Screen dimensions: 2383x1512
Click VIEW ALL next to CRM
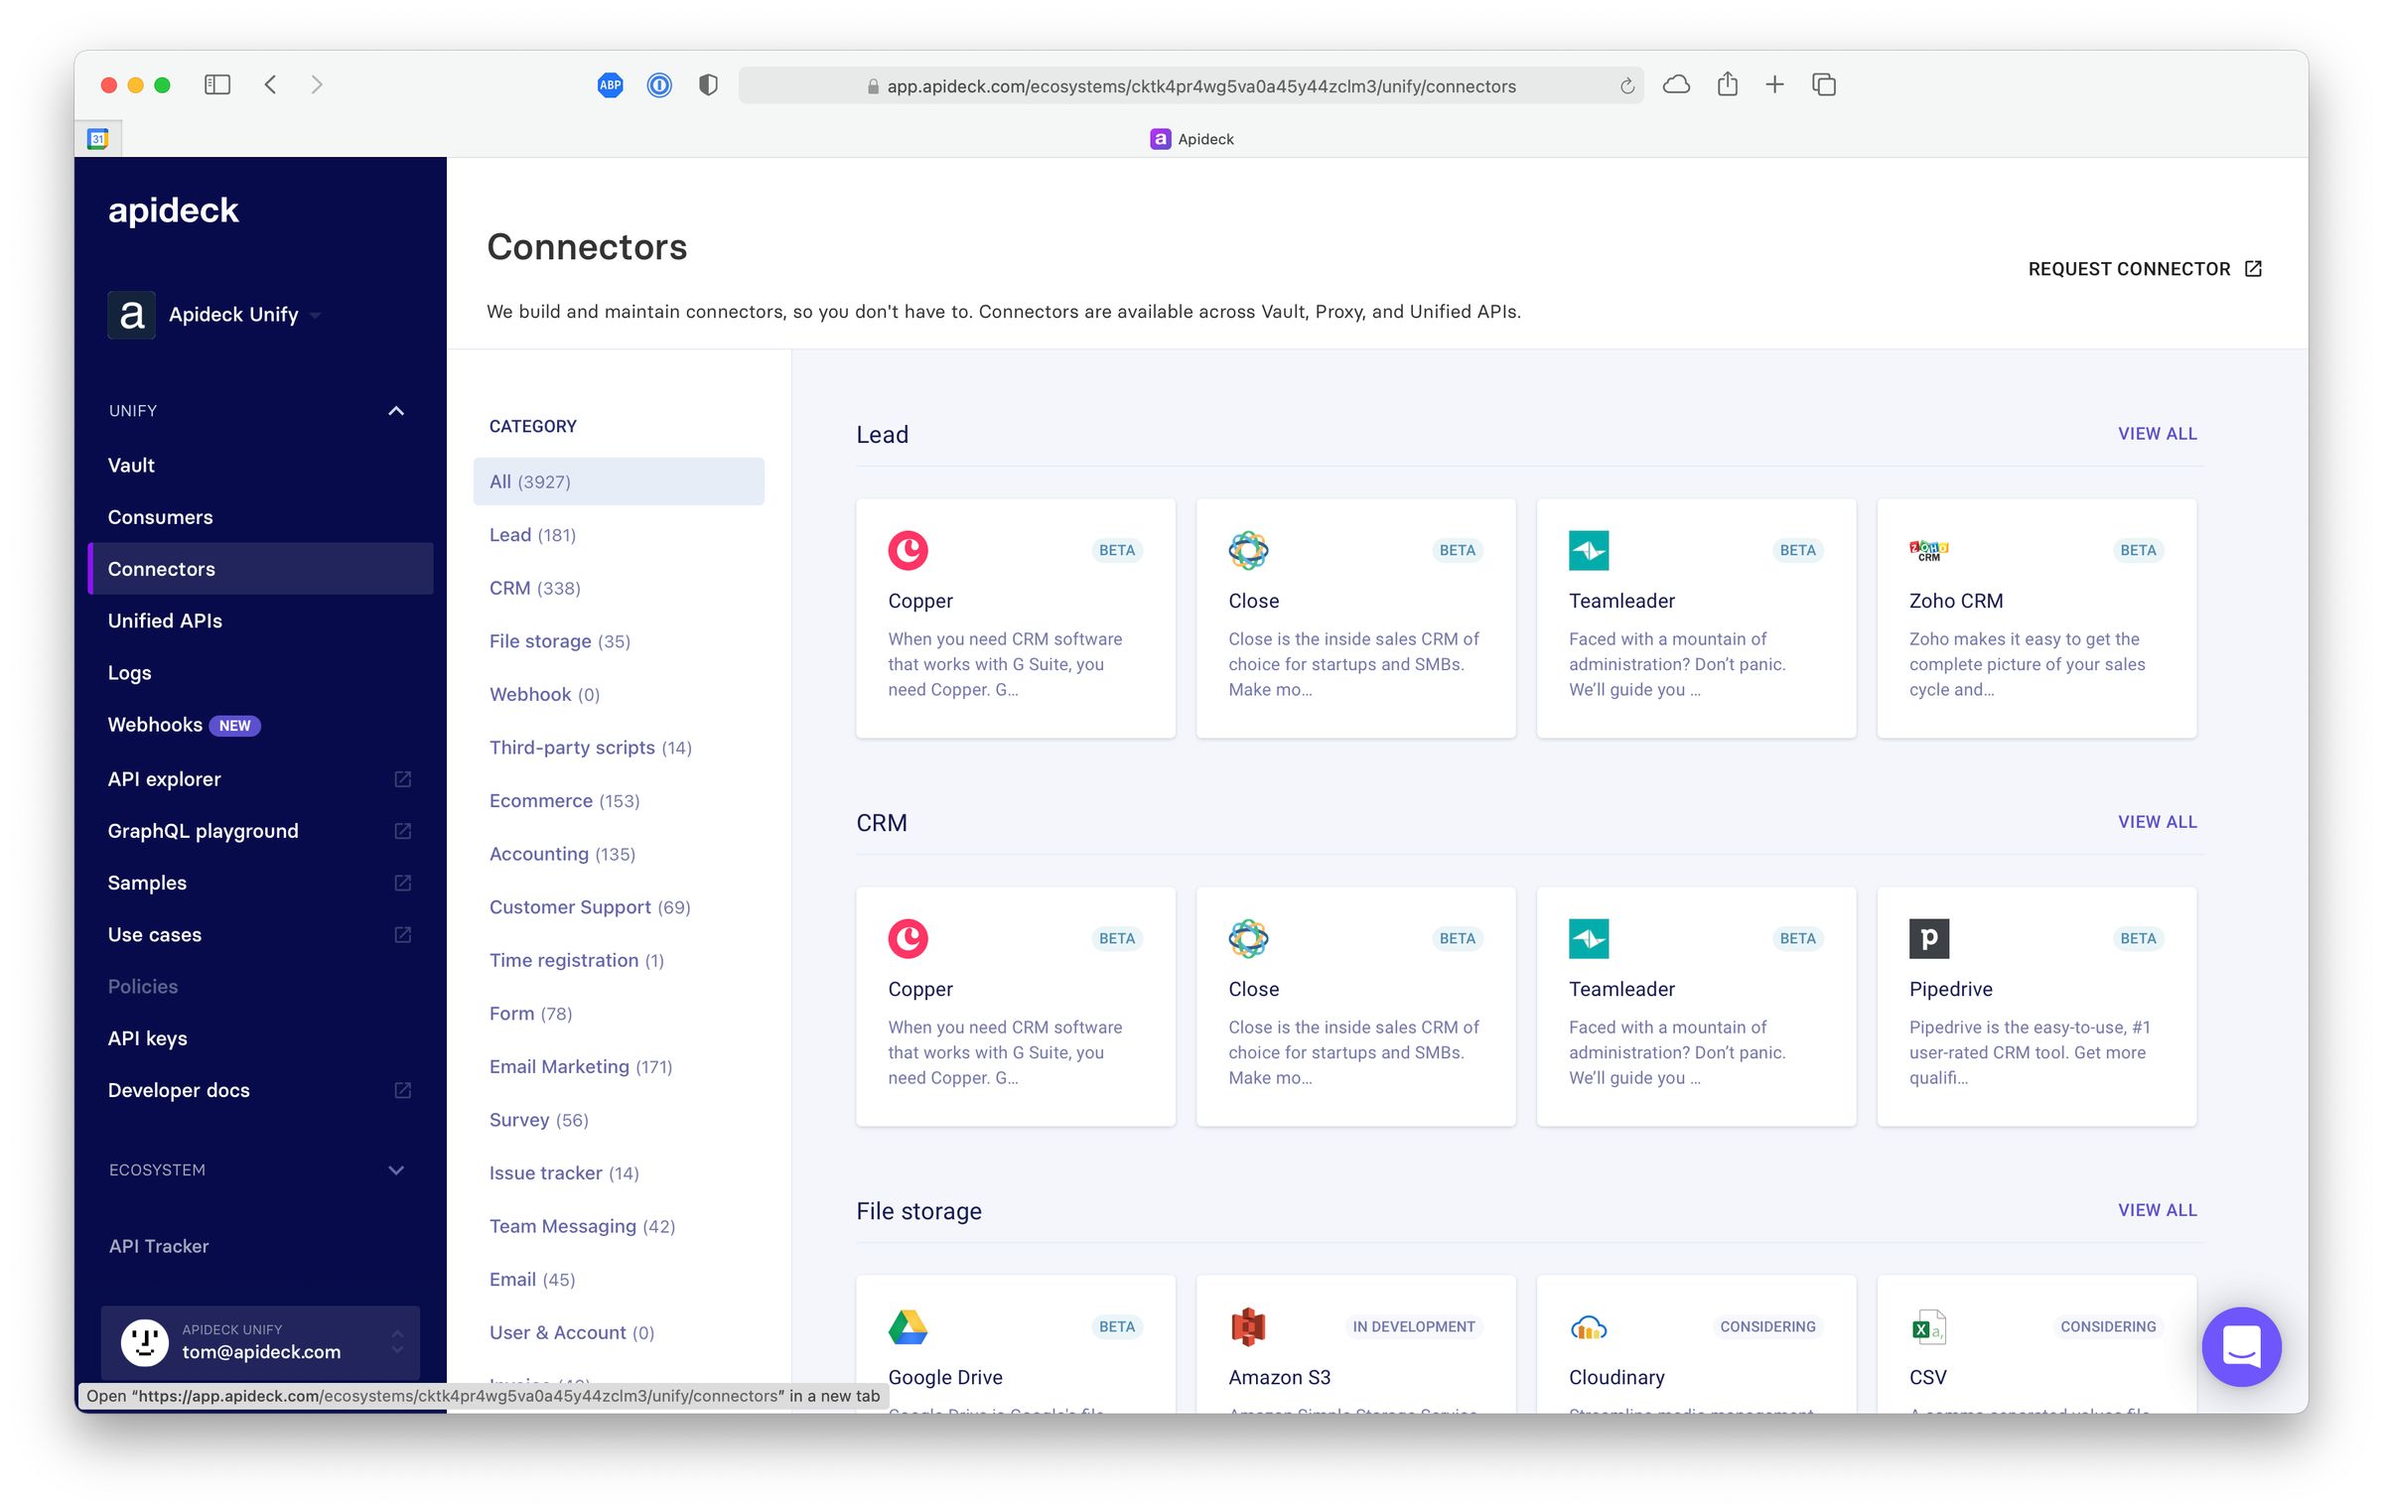(x=2157, y=822)
